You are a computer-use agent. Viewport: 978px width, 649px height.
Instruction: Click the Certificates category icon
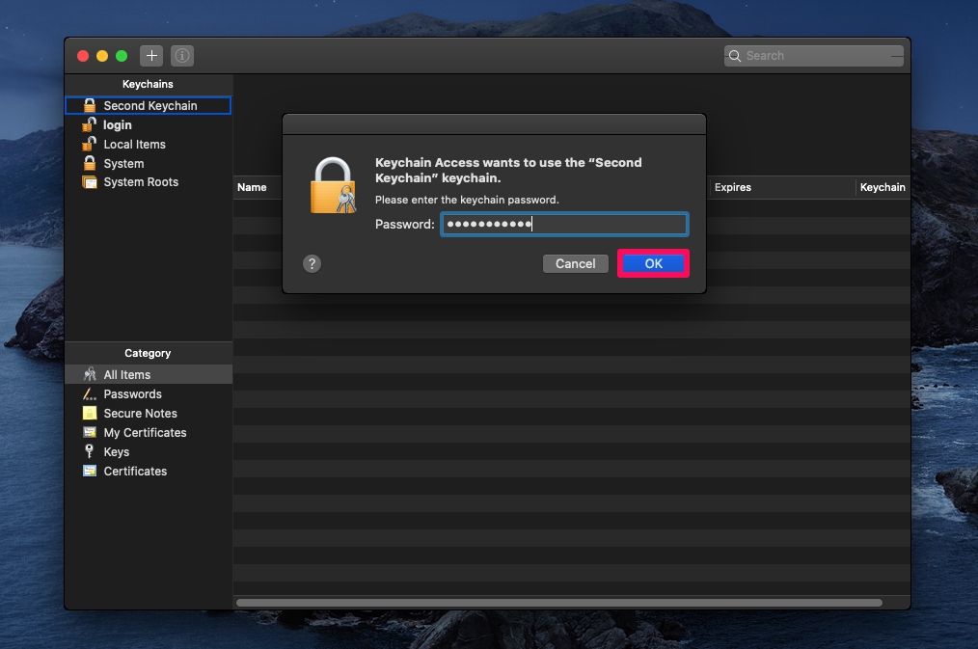point(90,471)
